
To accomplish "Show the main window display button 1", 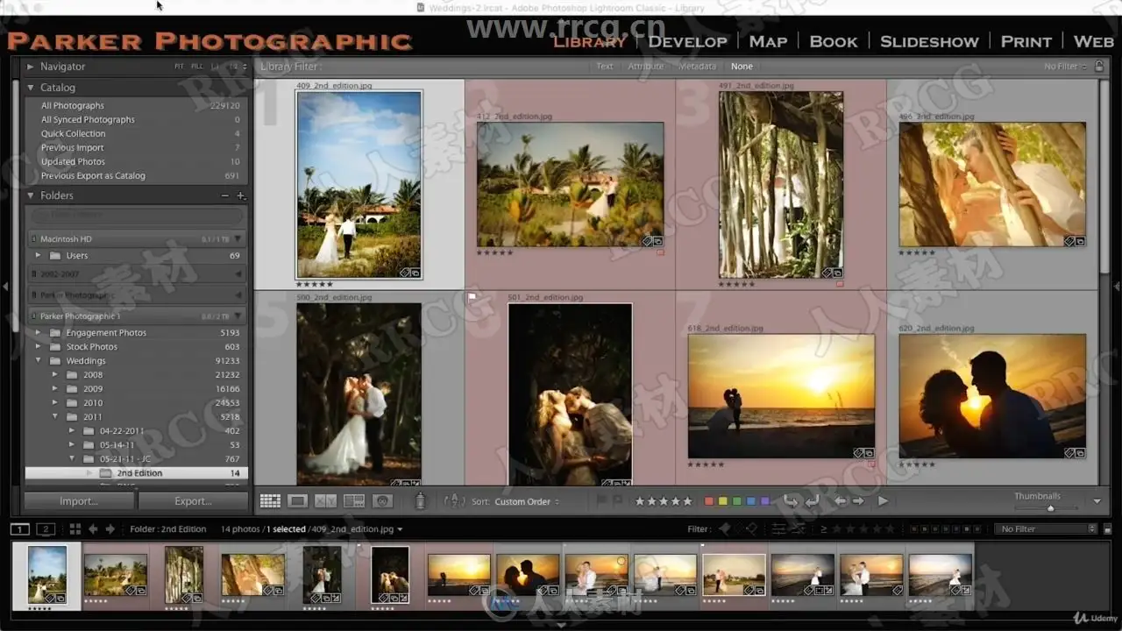I will coord(19,529).
